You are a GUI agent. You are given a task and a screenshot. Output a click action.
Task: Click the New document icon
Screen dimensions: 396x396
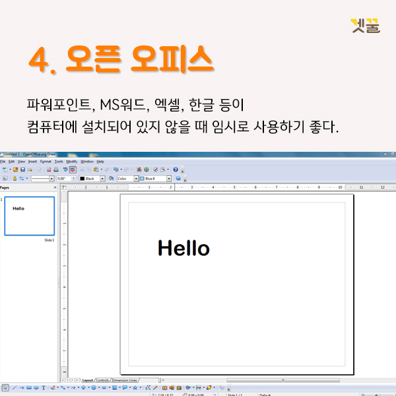click(x=5, y=170)
